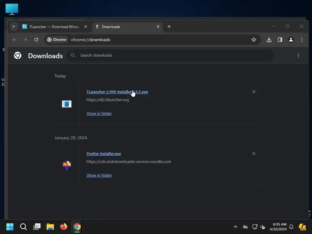Image resolution: width=312 pixels, height=234 pixels.
Task: Select the This PC desktop icon
Action: 12,9
